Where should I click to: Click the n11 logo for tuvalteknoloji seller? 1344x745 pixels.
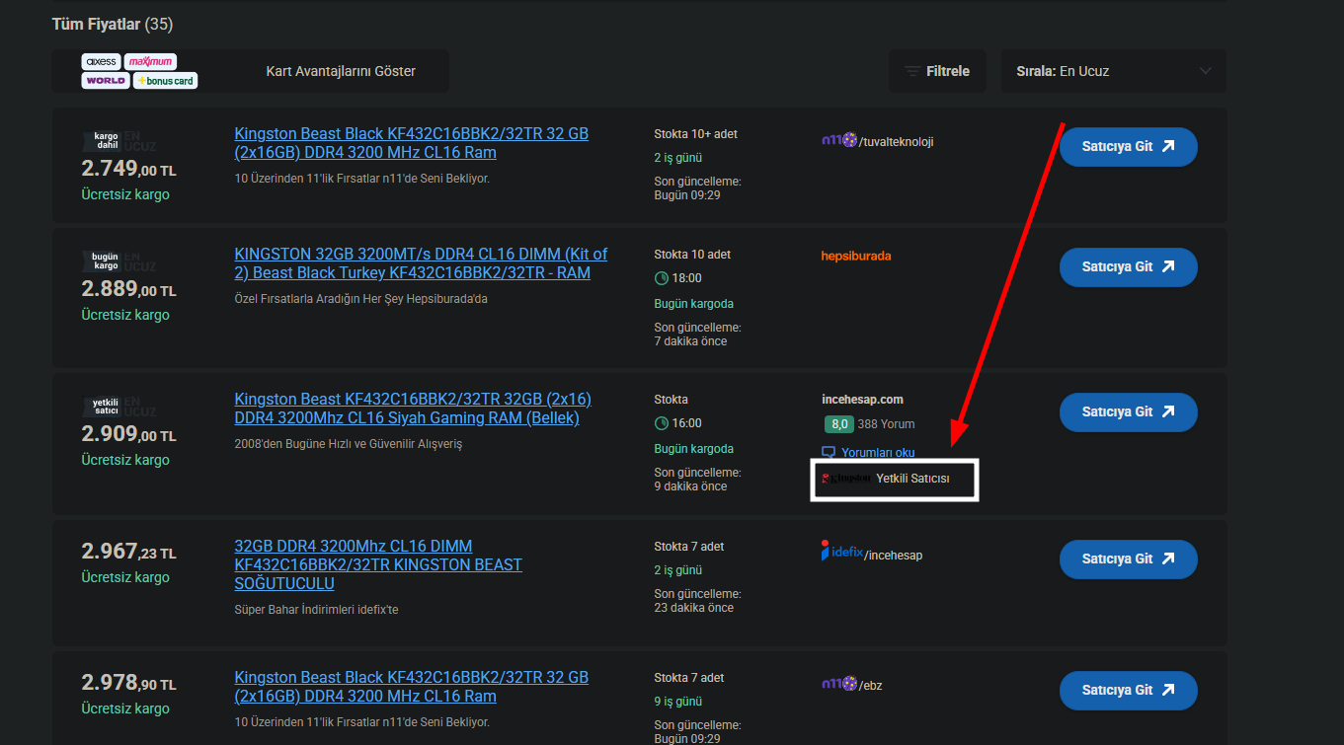tap(838, 141)
